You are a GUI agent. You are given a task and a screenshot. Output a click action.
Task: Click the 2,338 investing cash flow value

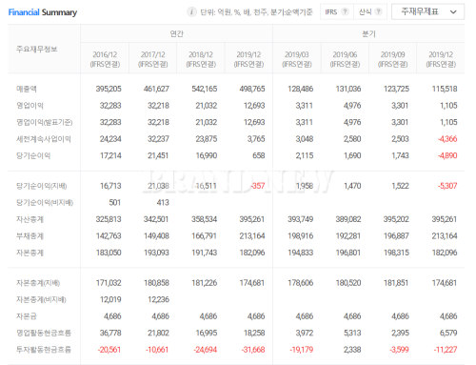[x=352, y=350]
